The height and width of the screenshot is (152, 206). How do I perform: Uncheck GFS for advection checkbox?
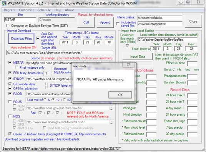pos(10,88)
